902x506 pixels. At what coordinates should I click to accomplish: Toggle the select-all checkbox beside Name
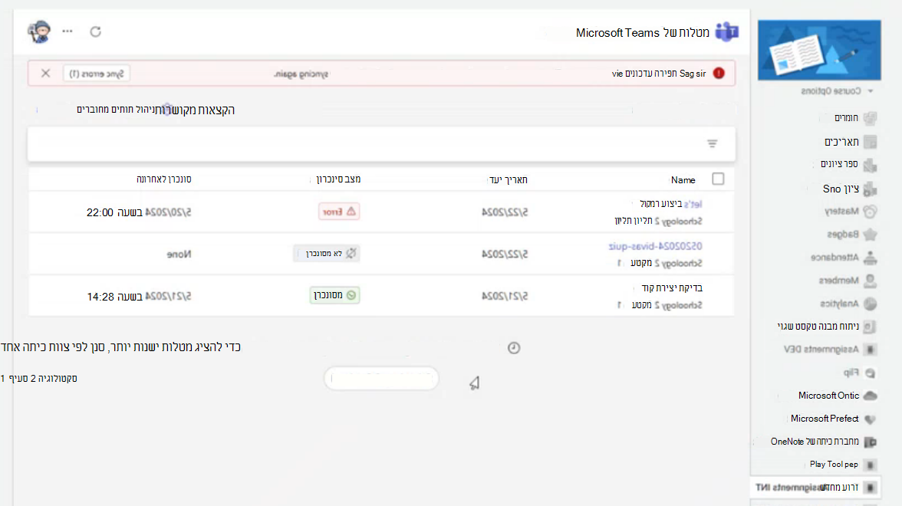click(x=718, y=179)
